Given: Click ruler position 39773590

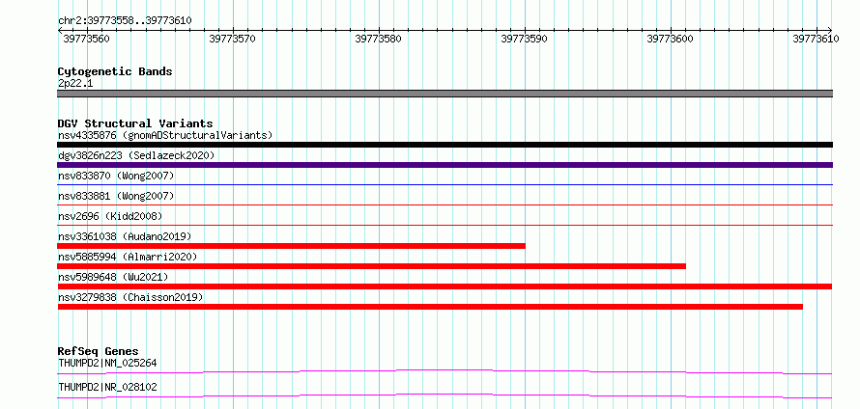Looking at the screenshot, I should pyautogui.click(x=525, y=39).
